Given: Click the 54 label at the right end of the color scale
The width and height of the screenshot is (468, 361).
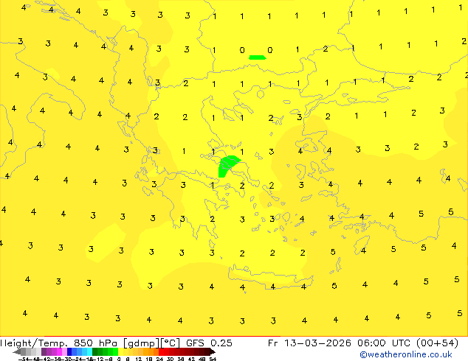Looking at the screenshot, I should pos(212,359).
